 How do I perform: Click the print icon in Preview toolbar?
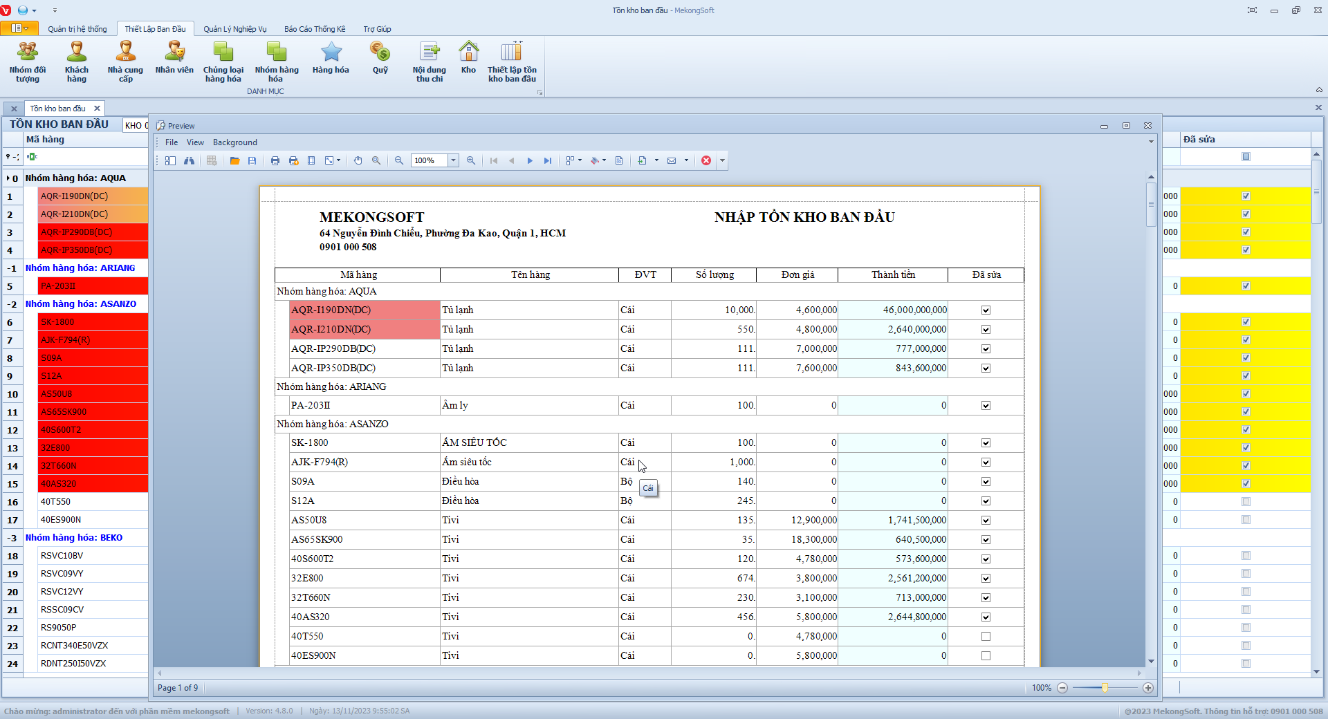coord(275,160)
